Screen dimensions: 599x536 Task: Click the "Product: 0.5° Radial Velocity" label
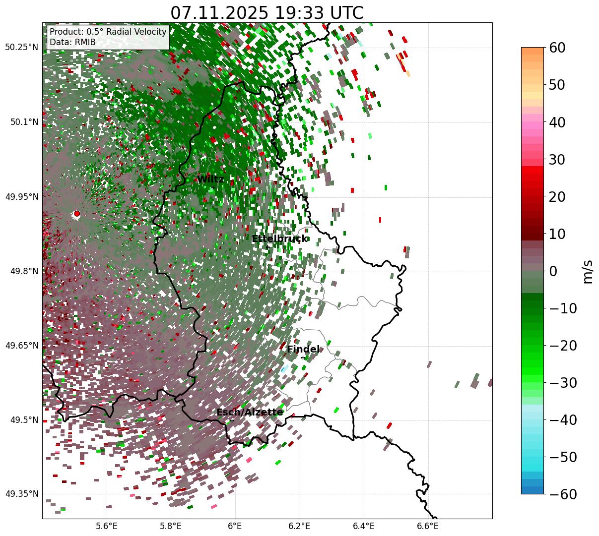pos(108,32)
